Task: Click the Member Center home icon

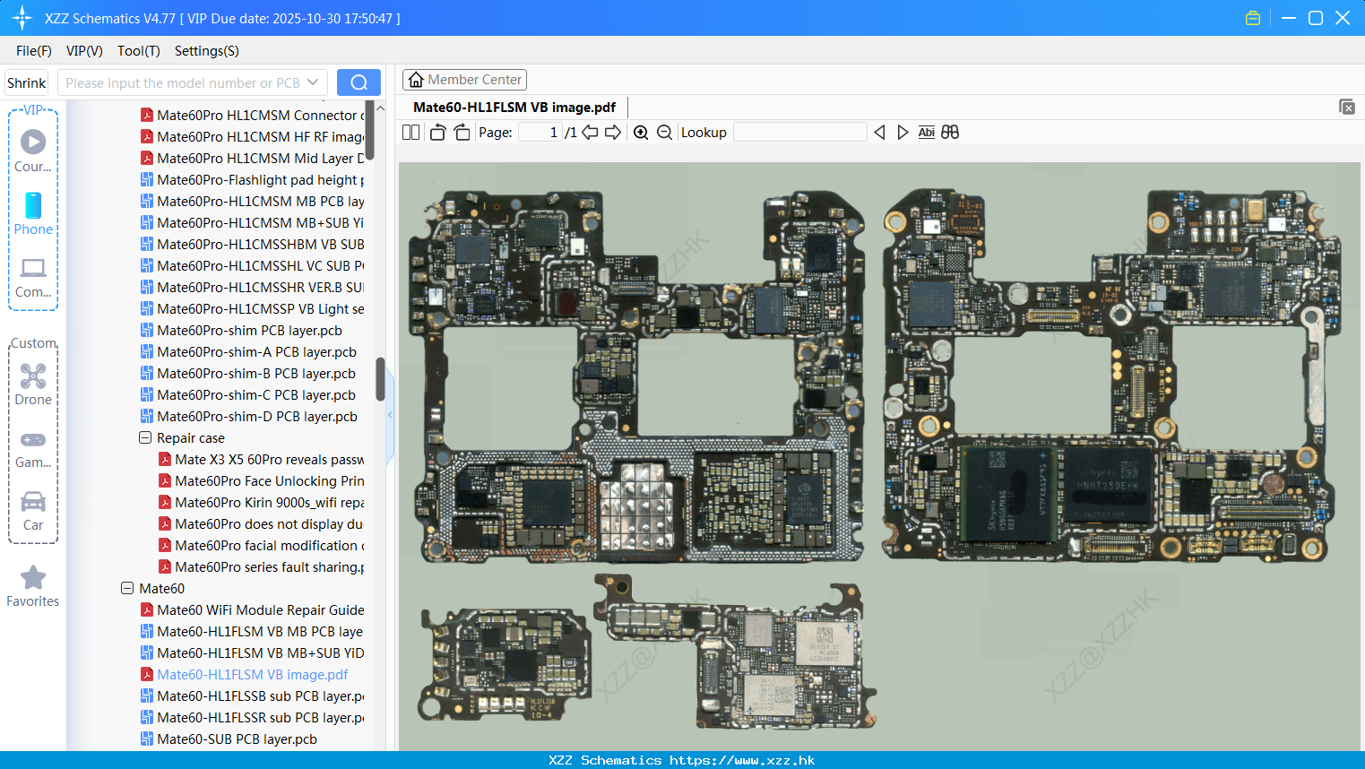Action: coord(416,80)
